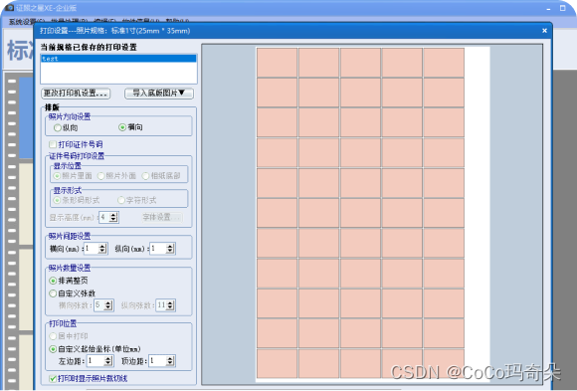Increase the 顶边距 value with up arrow
Image resolution: width=577 pixels, height=391 pixels.
click(170, 358)
